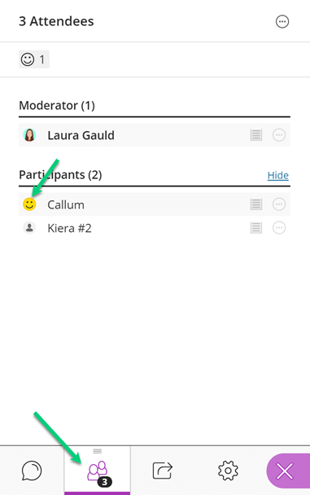Image resolution: width=310 pixels, height=495 pixels.
Task: Click Kiera #2's default avatar icon
Action: pyautogui.click(x=29, y=228)
